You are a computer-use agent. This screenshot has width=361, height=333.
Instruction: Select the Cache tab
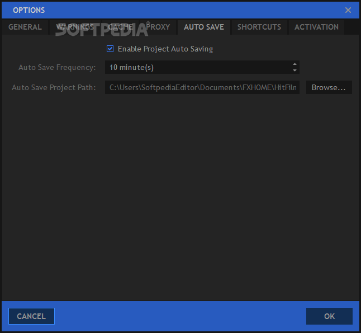120,27
